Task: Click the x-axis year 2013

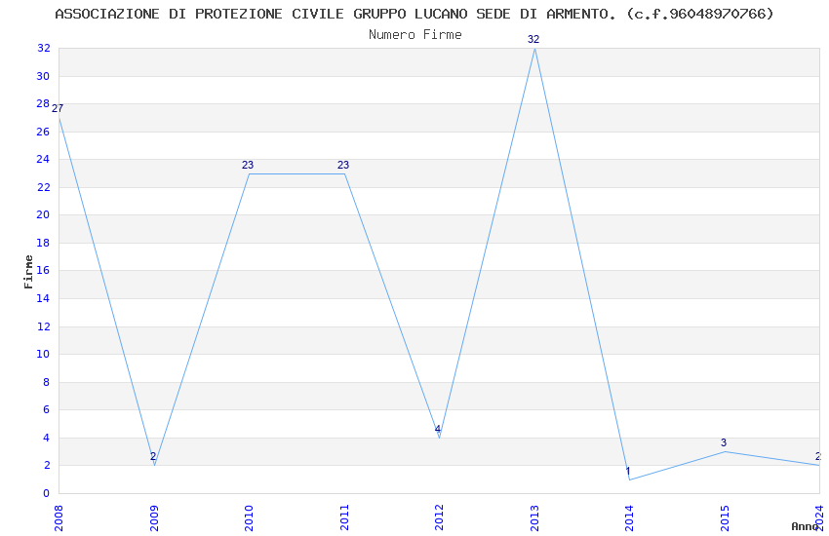Action: 534,518
